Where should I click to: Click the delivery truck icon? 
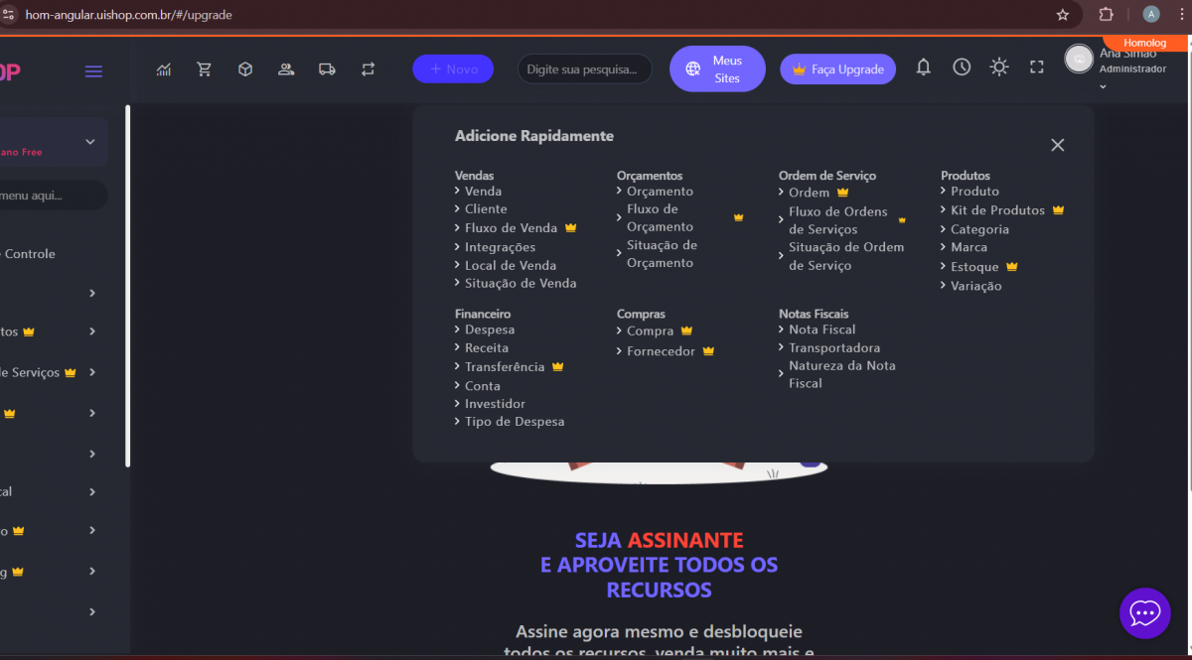pos(327,69)
